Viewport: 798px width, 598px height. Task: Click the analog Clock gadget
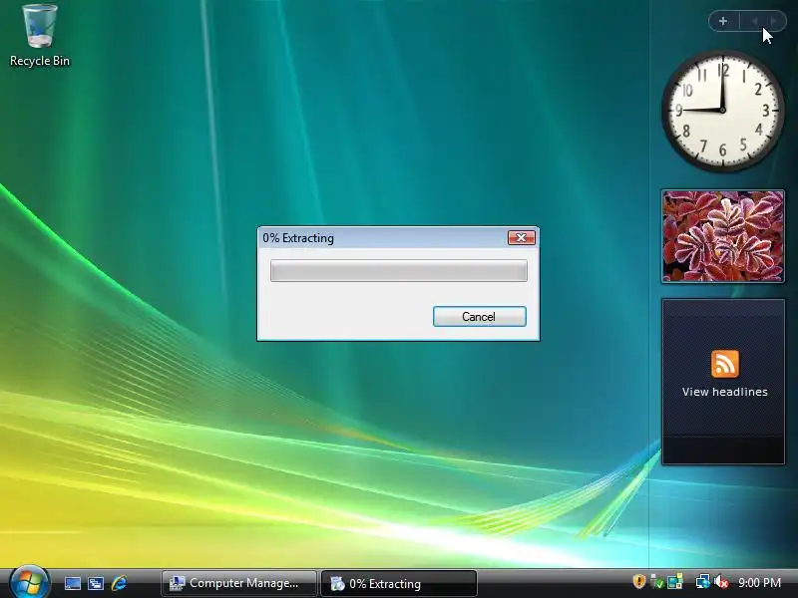click(x=722, y=111)
